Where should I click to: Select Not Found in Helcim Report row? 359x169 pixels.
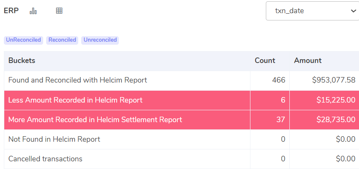[x=182, y=139]
